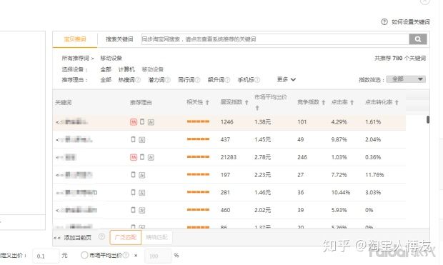Switch to 搜索关键词 tab

(119, 39)
